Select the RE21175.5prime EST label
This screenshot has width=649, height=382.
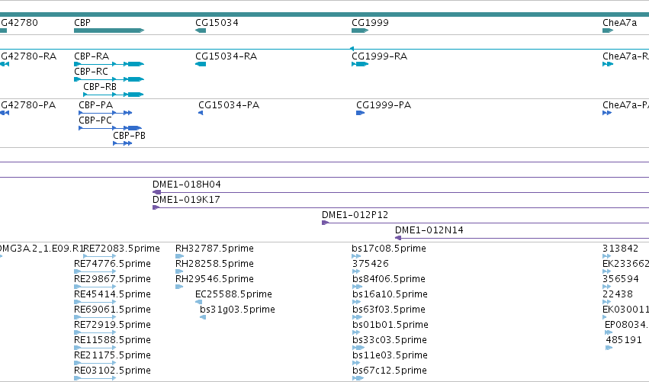(112, 355)
